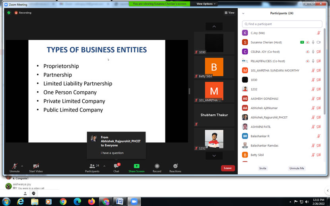Click the green encryption shield icon
The image size is (330, 206).
coord(9,13)
